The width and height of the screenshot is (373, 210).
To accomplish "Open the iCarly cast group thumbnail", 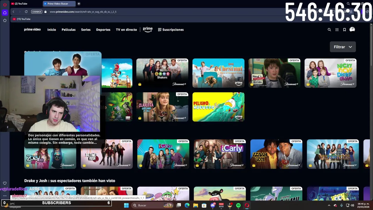I will pos(163,154).
